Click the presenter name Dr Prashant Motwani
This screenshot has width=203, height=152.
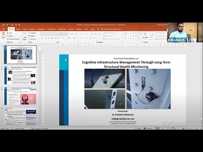click(123, 114)
